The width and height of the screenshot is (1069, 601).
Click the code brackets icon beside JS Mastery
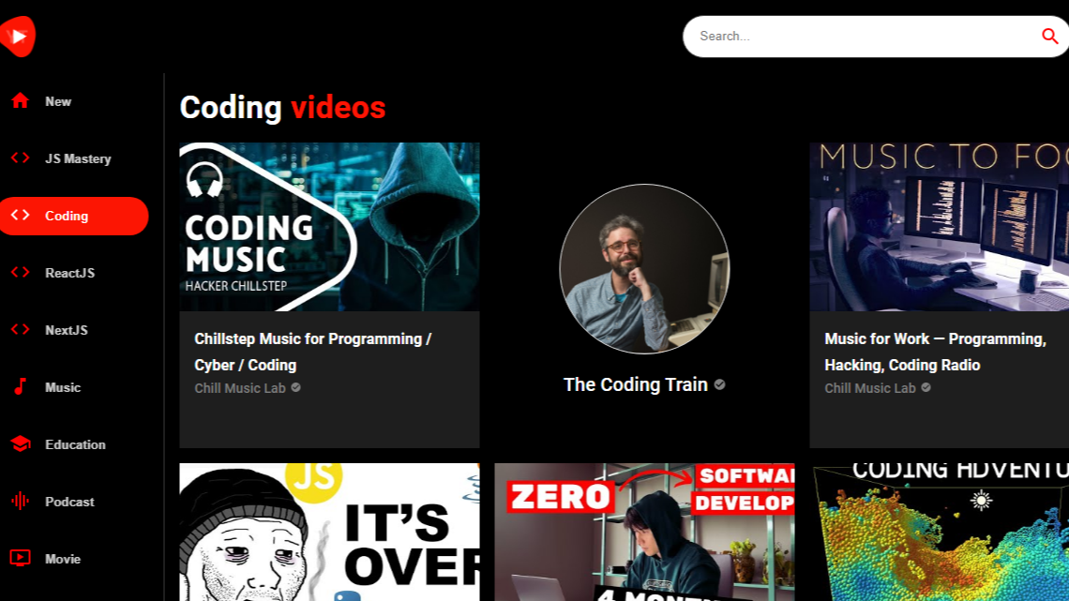21,158
